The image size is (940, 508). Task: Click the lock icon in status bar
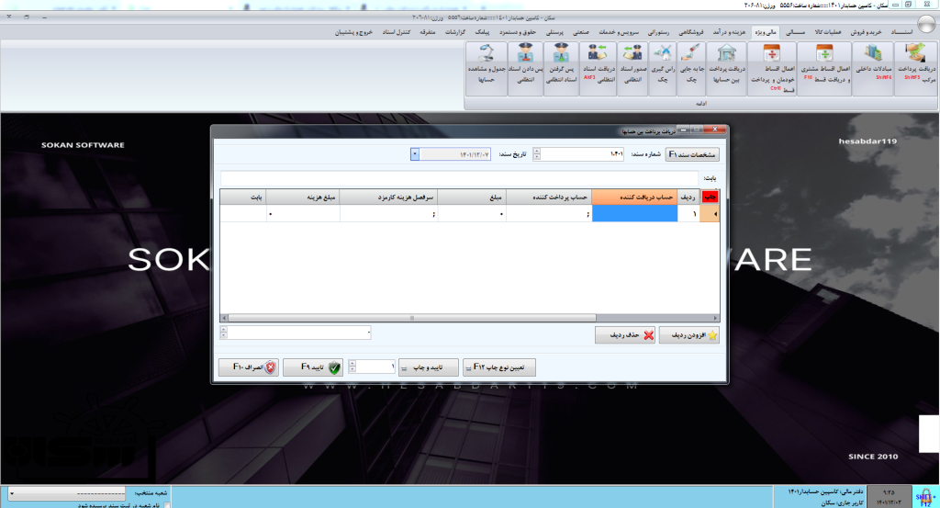coord(924,497)
